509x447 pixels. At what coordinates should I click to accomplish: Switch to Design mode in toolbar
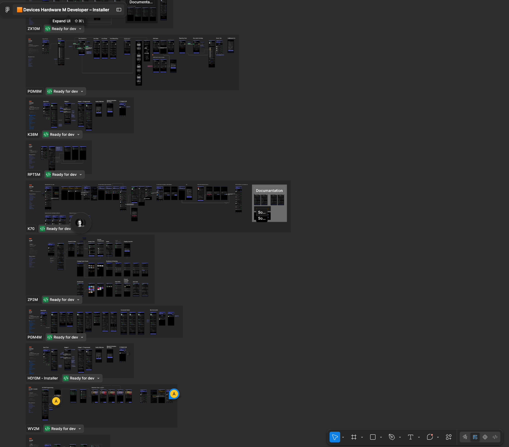[x=475, y=437]
